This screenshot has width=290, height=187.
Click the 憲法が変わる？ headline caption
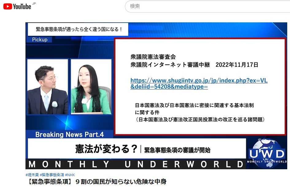[x=106, y=149]
